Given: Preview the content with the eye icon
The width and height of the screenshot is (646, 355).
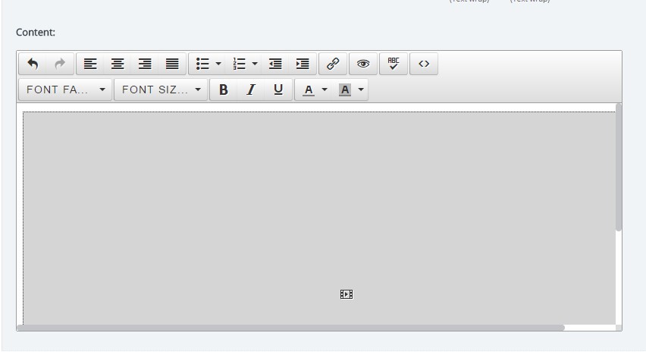Looking at the screenshot, I should 363,64.
